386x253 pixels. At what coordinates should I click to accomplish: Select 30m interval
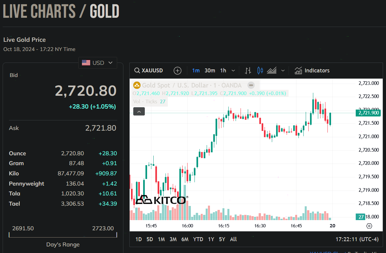coord(210,71)
